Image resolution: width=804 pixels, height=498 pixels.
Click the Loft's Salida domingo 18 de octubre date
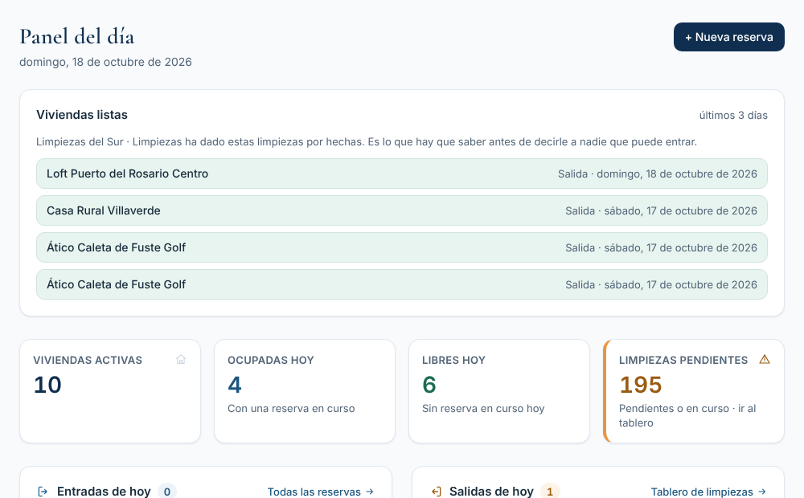click(x=658, y=173)
